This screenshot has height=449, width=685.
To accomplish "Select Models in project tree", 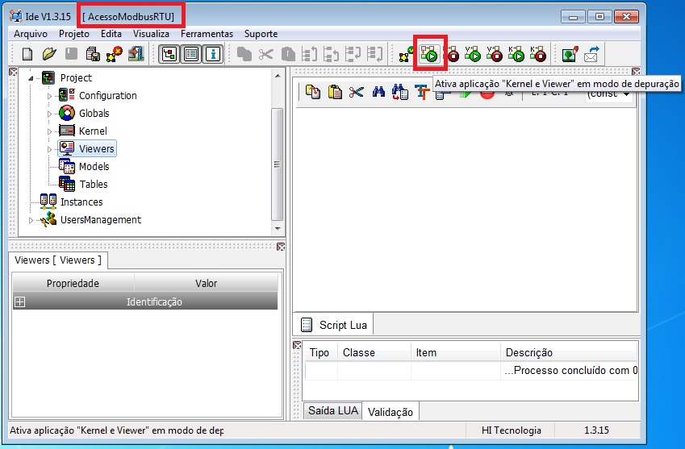I will 94,167.
